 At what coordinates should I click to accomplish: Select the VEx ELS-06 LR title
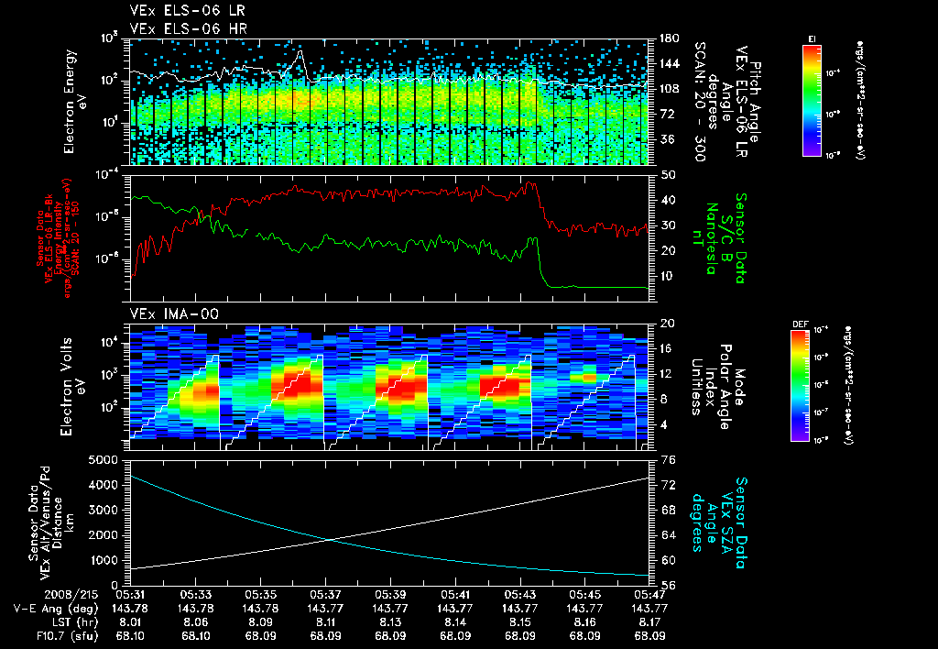187,11
